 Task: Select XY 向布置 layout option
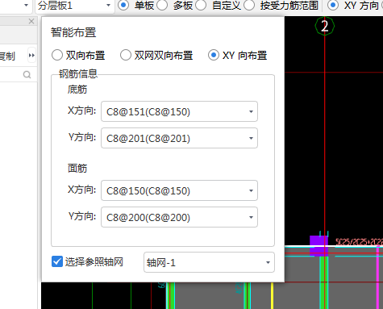click(x=214, y=55)
